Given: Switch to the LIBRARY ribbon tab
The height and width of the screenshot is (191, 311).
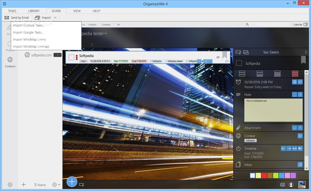Looking at the screenshot, I should (x=34, y=11).
